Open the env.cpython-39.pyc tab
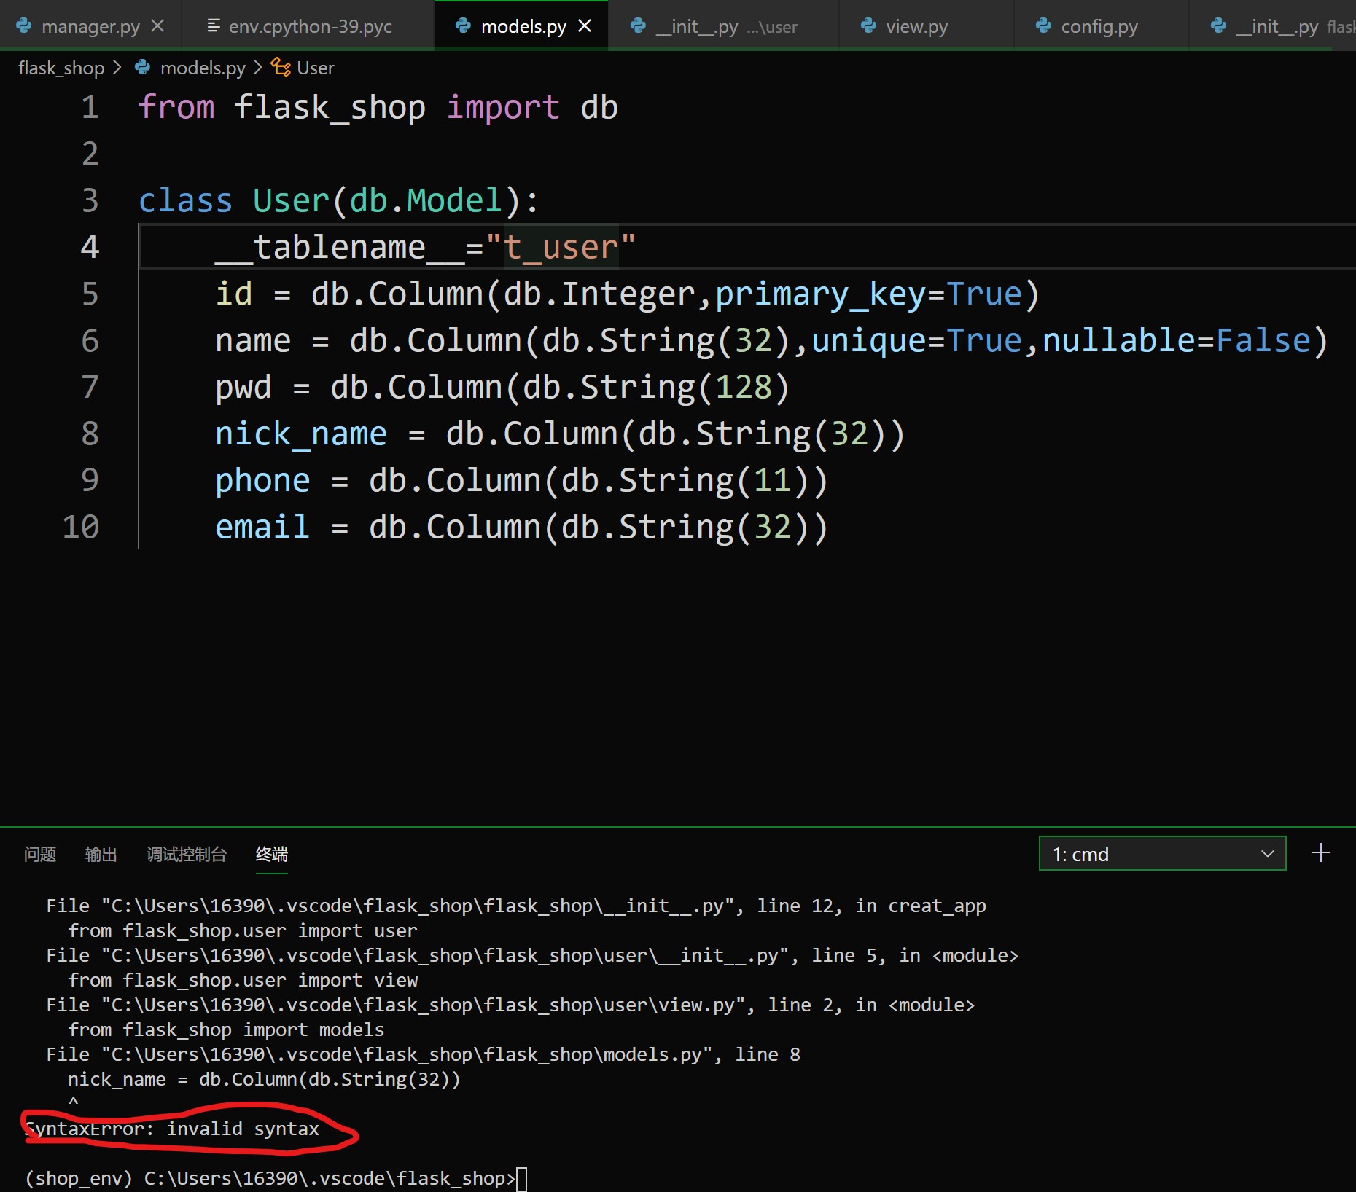The width and height of the screenshot is (1356, 1192). [x=308, y=26]
